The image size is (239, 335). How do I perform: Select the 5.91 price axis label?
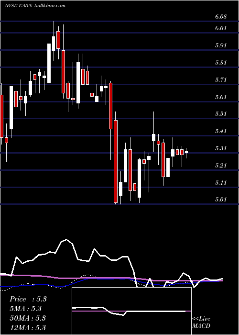tap(221, 45)
